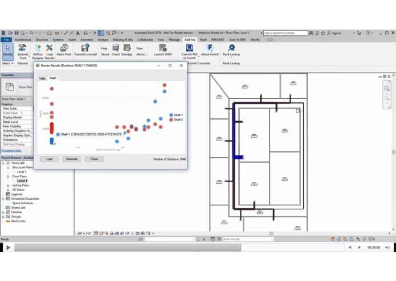Play the video with the play button
The width and height of the screenshot is (396, 281).
tap(8, 247)
